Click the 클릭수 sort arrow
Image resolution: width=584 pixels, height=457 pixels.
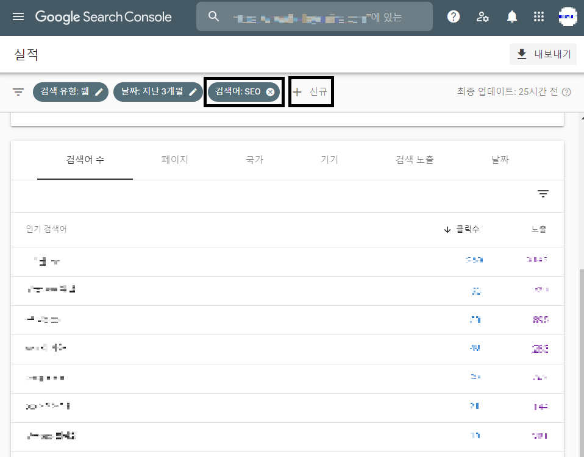point(447,230)
